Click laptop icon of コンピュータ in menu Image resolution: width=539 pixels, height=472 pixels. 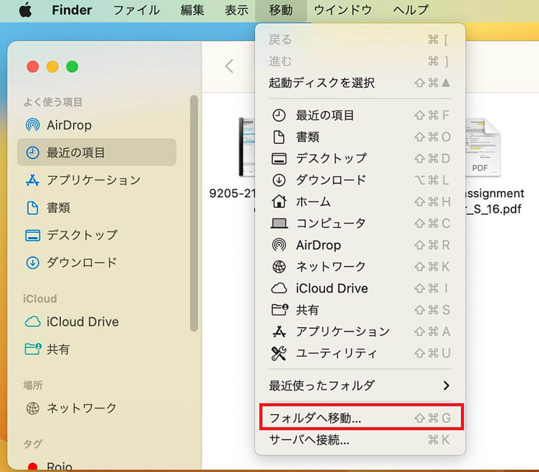click(x=279, y=223)
